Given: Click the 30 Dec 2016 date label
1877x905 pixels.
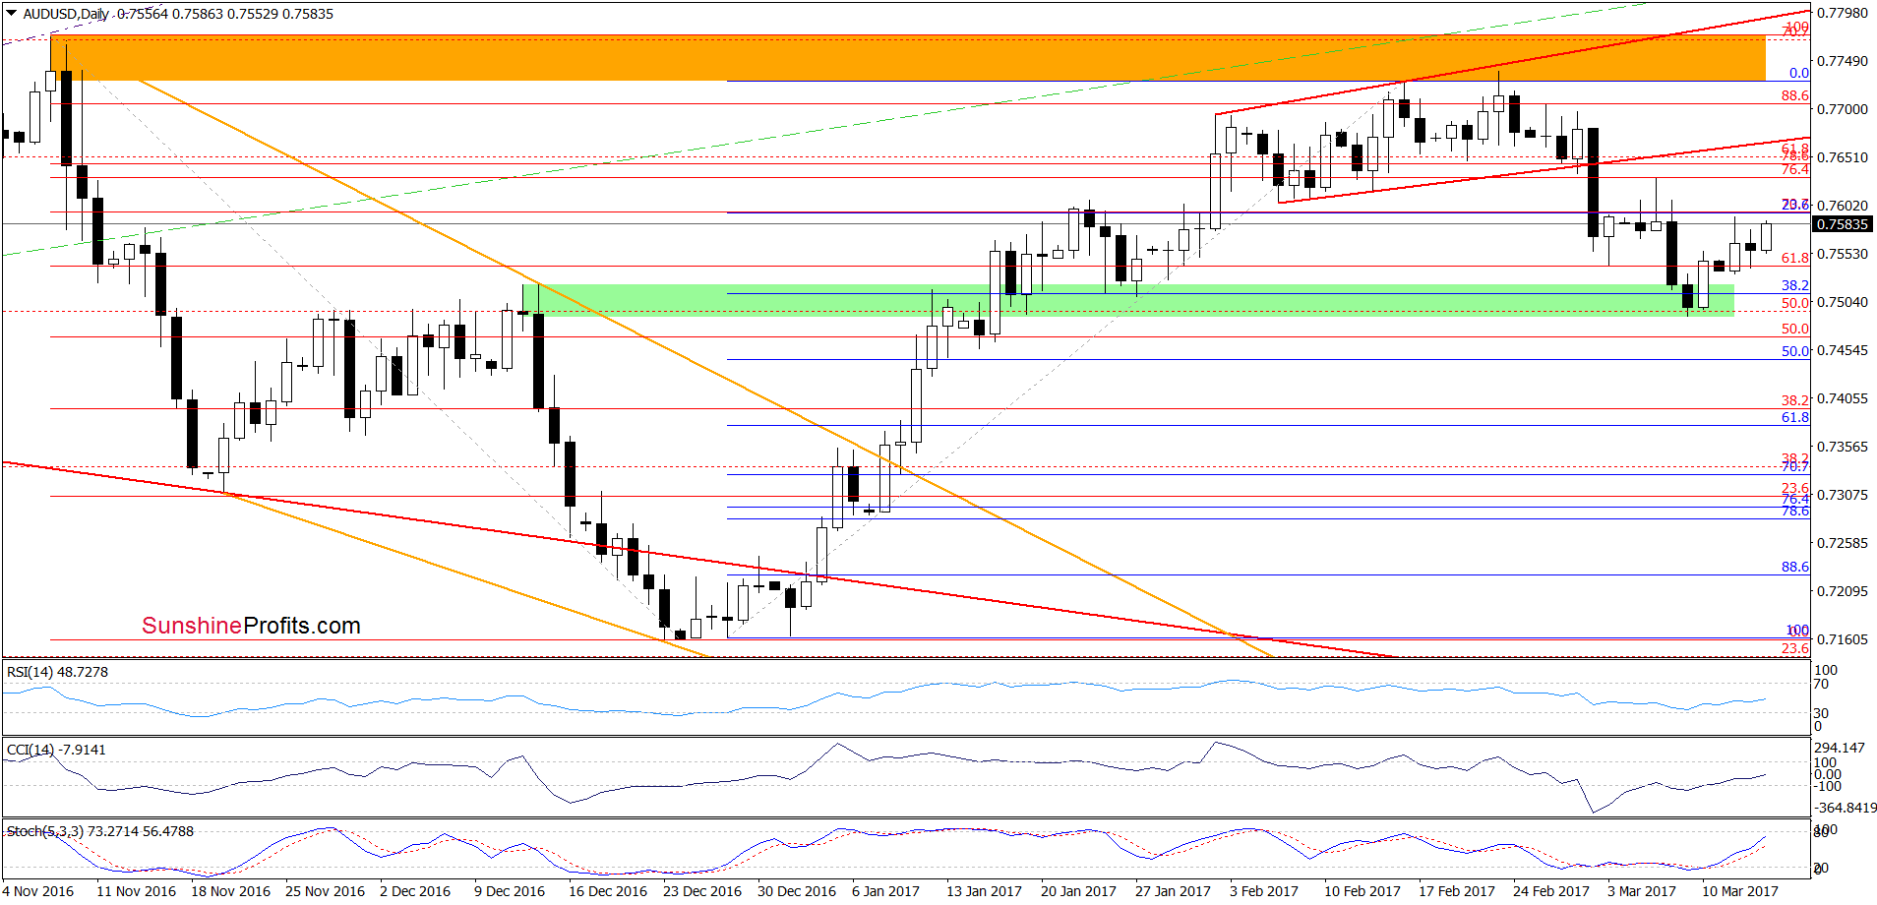Looking at the screenshot, I should click(797, 891).
